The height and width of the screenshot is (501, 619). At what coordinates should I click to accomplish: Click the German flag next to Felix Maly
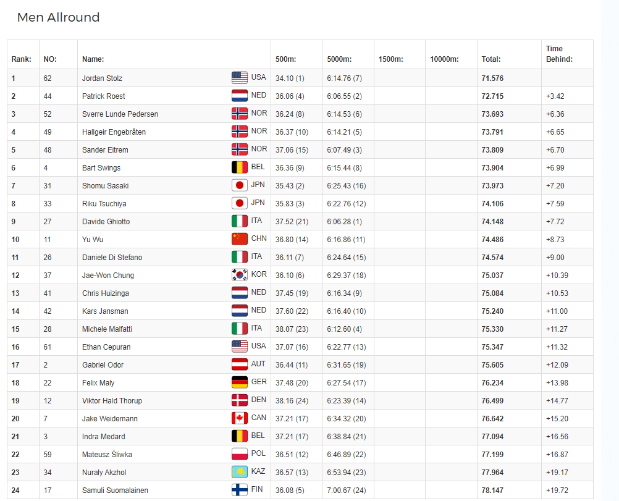[x=239, y=382]
